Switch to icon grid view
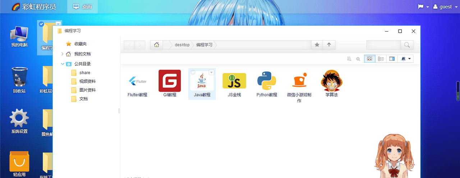The height and width of the screenshot is (178, 460). pyautogui.click(x=369, y=59)
